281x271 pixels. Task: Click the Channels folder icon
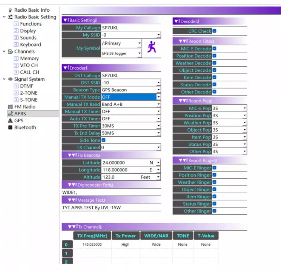pyautogui.click(x=10, y=52)
